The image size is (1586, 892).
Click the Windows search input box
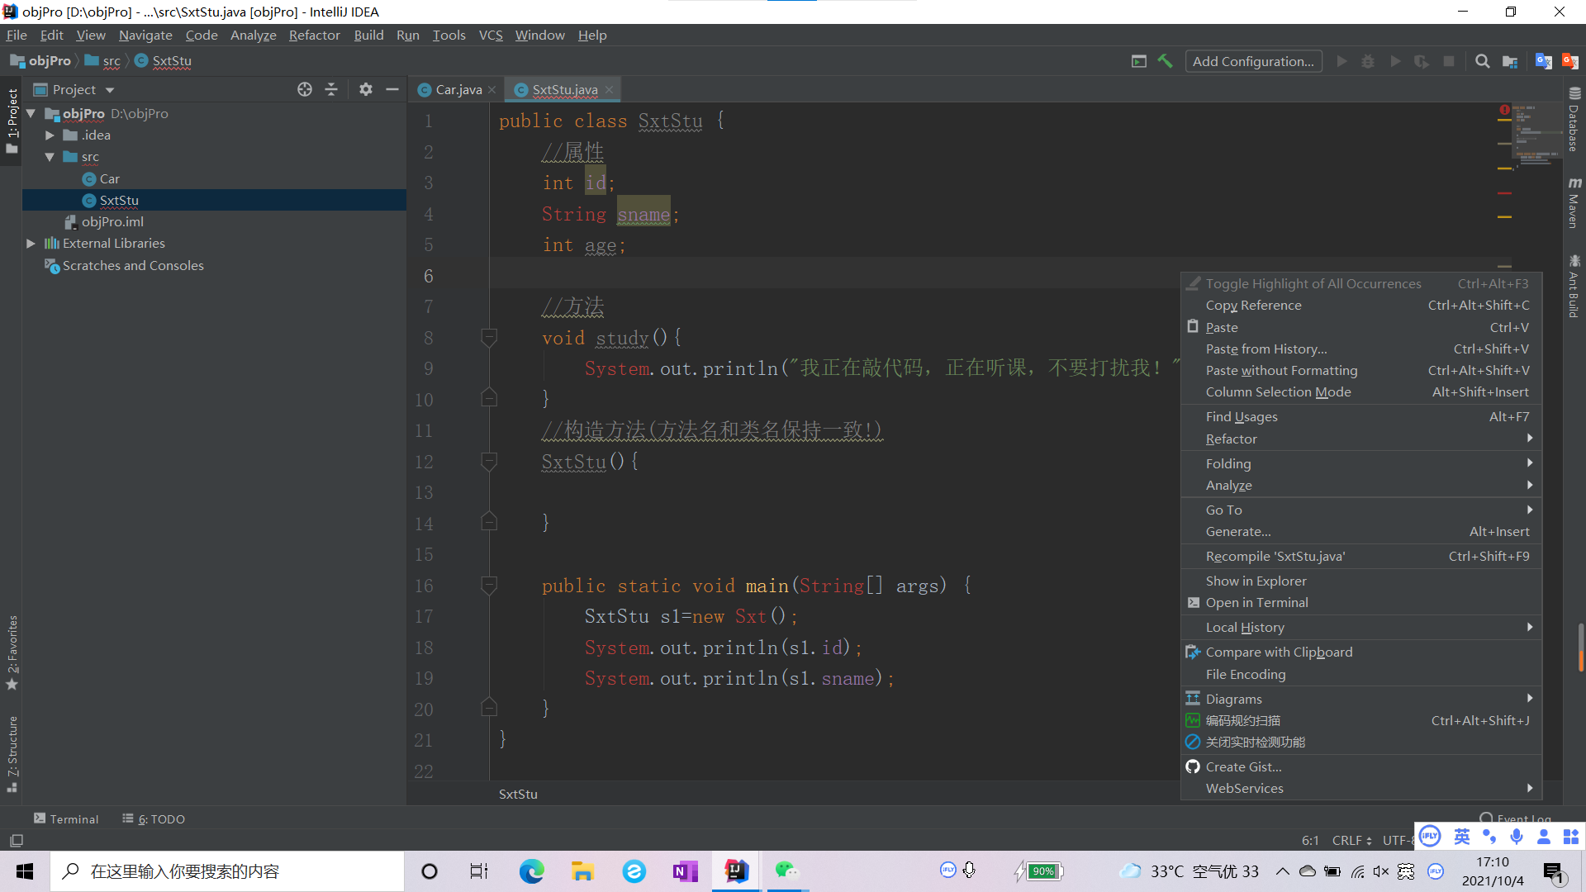[x=227, y=871]
